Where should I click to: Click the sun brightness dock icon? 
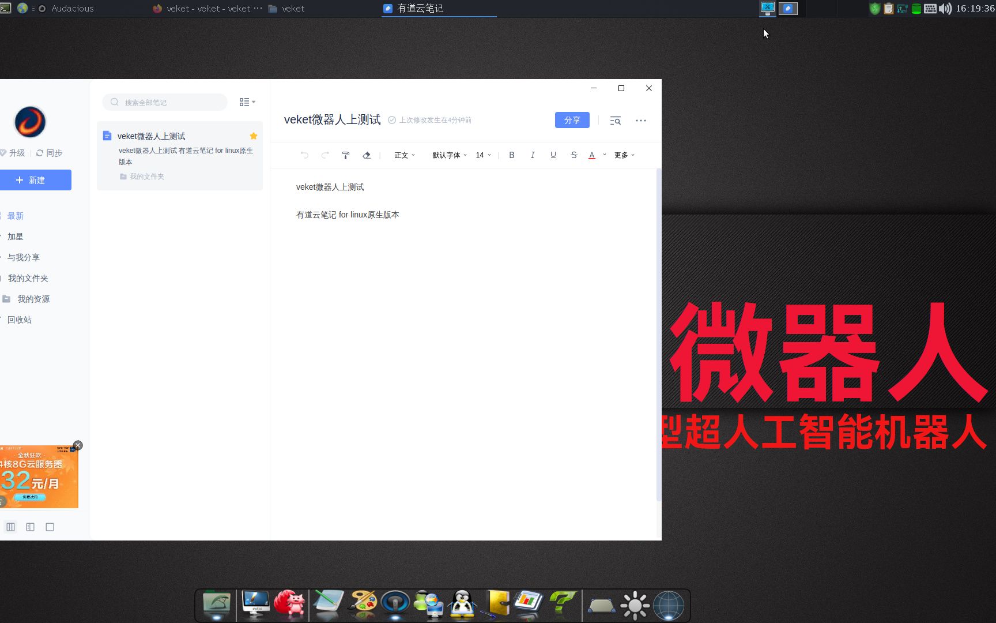(x=635, y=606)
